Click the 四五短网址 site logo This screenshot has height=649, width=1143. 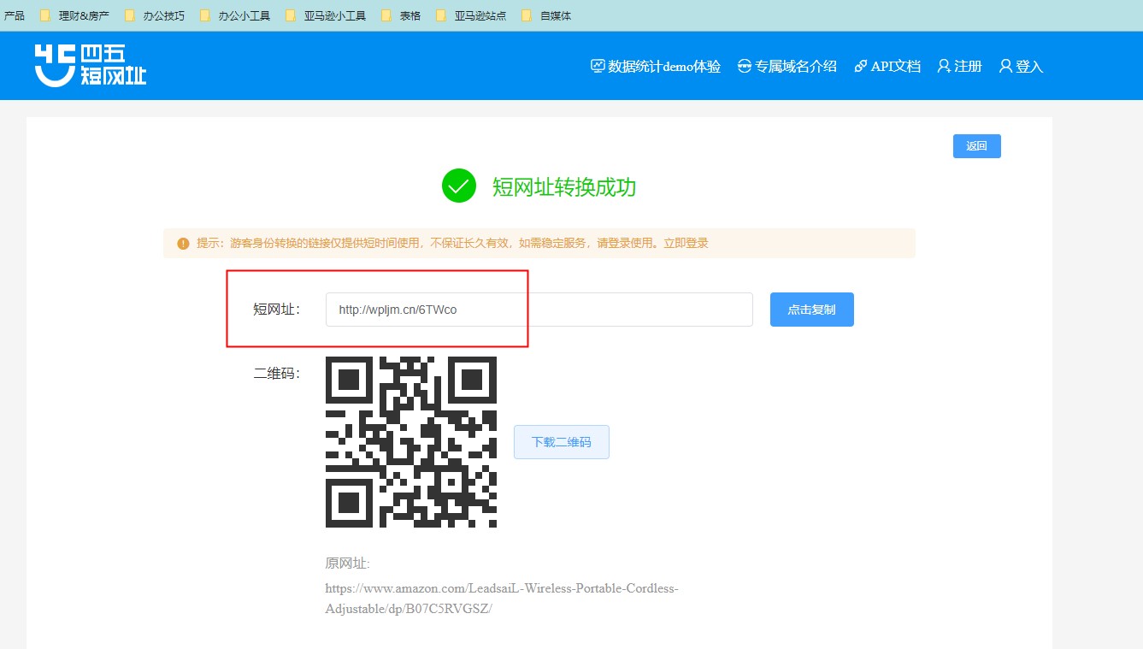coord(91,65)
